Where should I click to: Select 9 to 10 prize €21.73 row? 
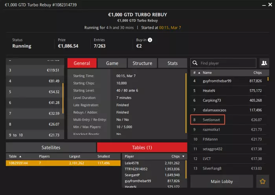pos(35,135)
